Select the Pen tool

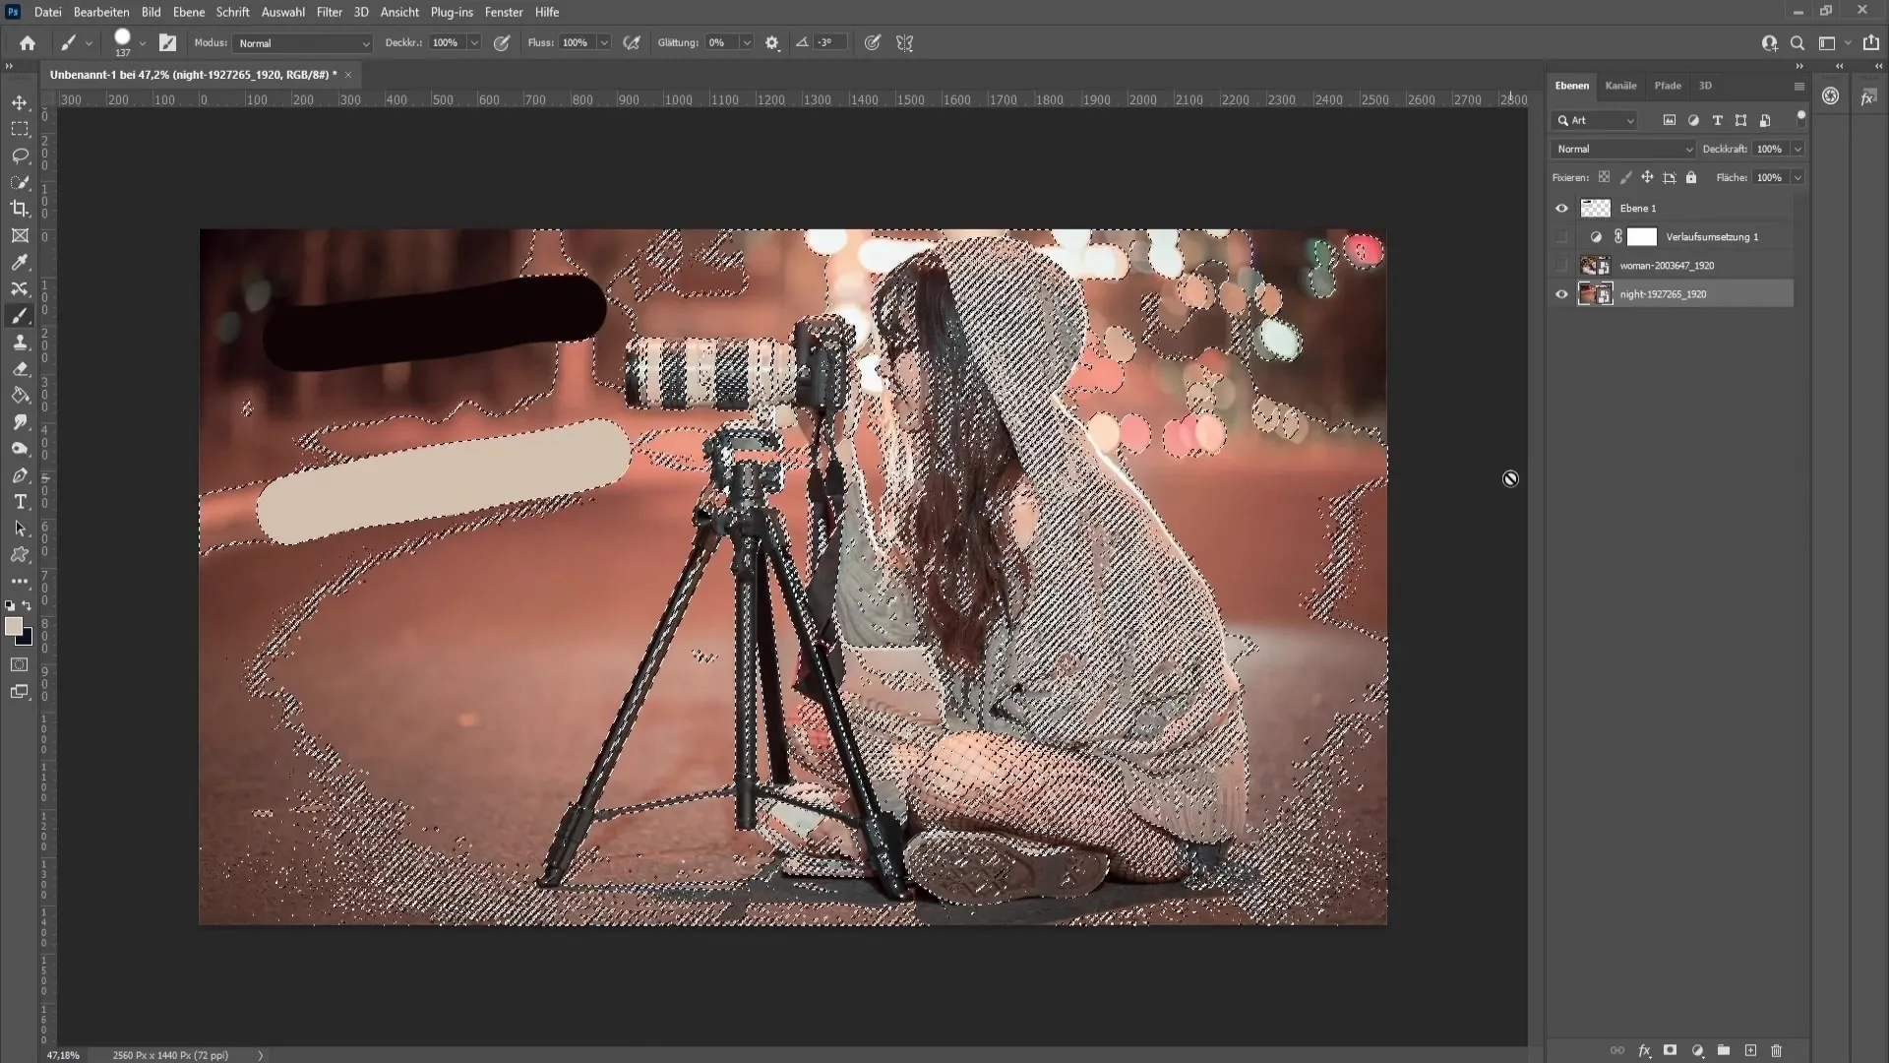tap(20, 475)
